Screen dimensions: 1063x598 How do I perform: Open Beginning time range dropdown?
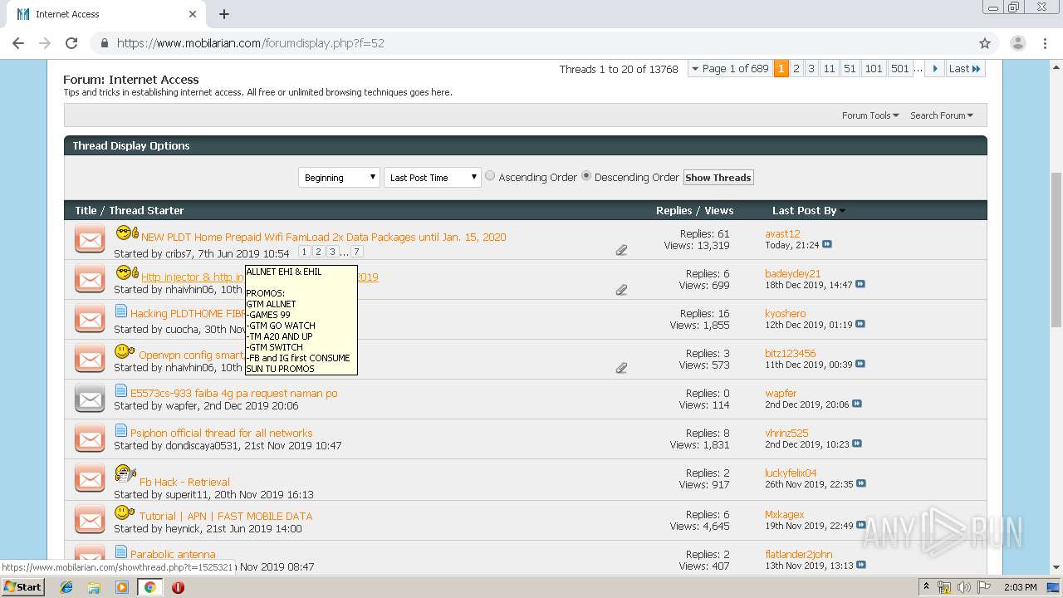pyautogui.click(x=339, y=177)
